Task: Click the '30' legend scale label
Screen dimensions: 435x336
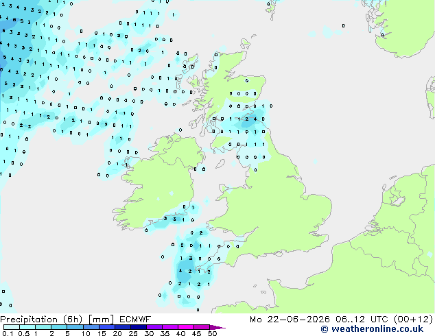Action: pyautogui.click(x=149, y=333)
